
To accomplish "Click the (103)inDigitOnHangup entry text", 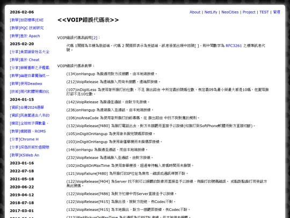I will coord(114,142).
